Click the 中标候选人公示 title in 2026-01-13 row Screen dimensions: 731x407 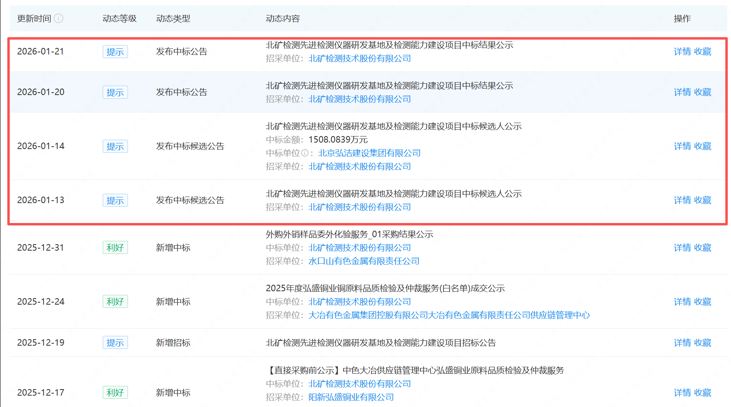(x=394, y=194)
